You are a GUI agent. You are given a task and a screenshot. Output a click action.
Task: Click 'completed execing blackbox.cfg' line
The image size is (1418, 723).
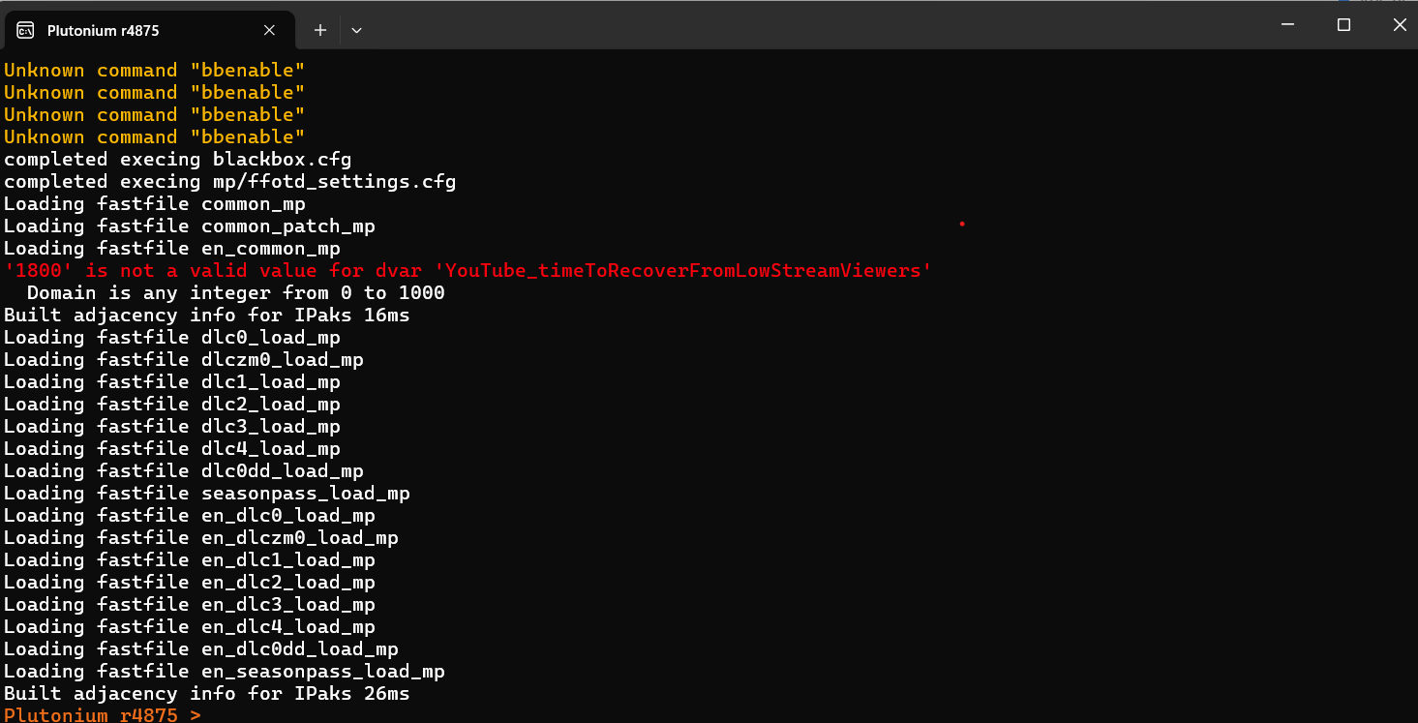pyautogui.click(x=178, y=159)
